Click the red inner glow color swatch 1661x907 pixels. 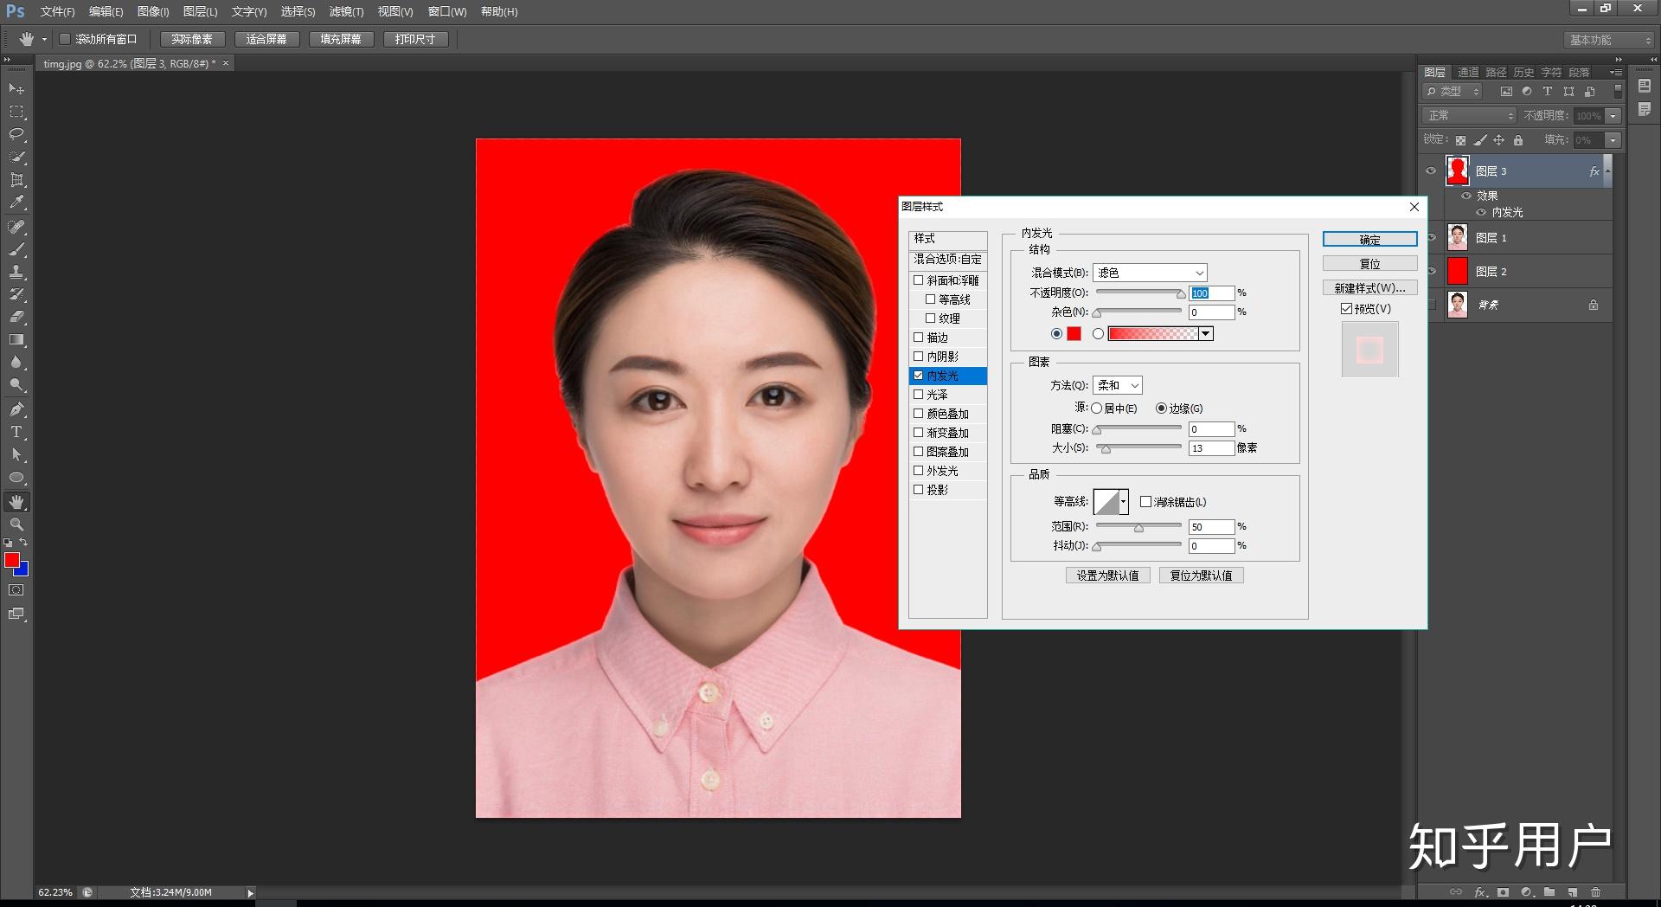1074,333
